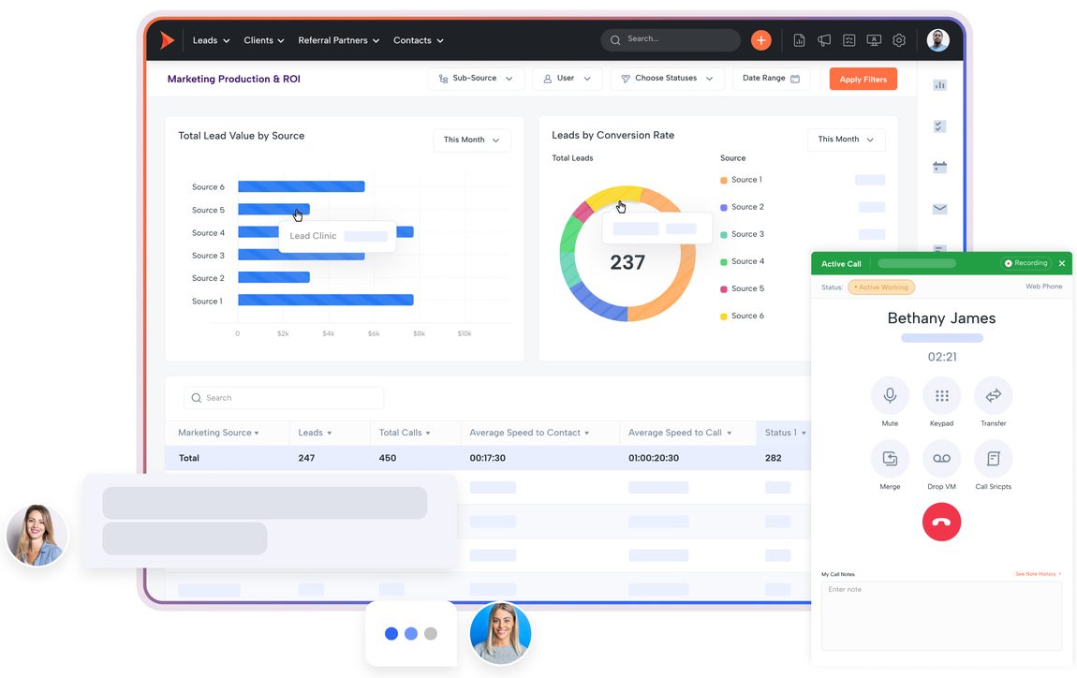Click the 237 donut chart center

point(627,261)
